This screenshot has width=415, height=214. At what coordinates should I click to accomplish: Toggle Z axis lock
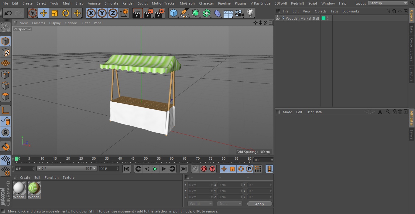pos(113,13)
